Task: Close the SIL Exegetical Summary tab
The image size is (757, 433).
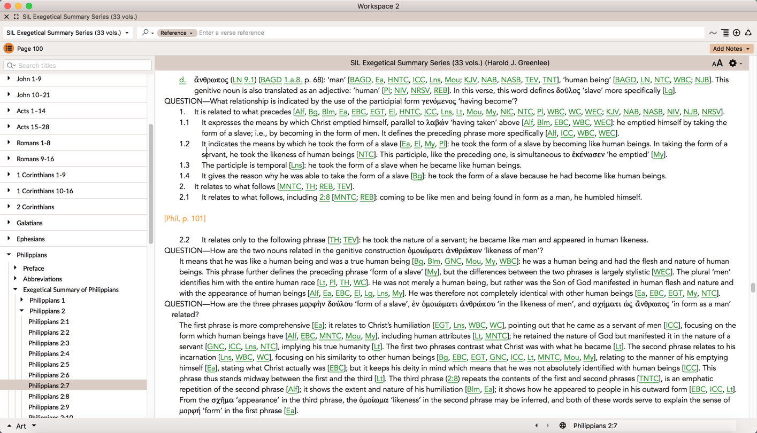Action: pos(6,17)
